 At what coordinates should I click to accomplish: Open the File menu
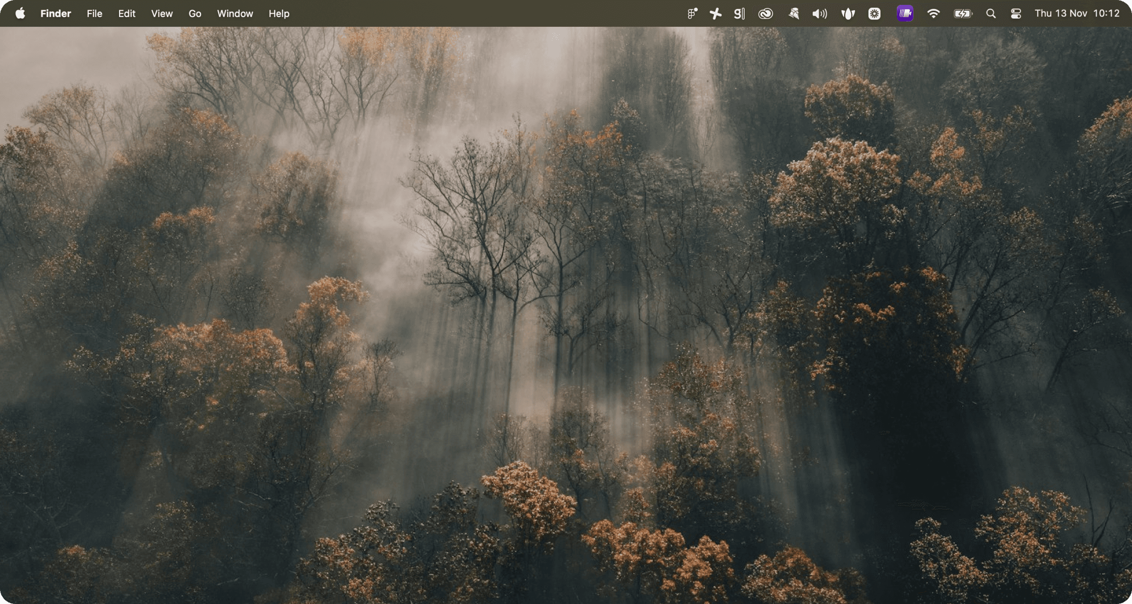point(94,14)
